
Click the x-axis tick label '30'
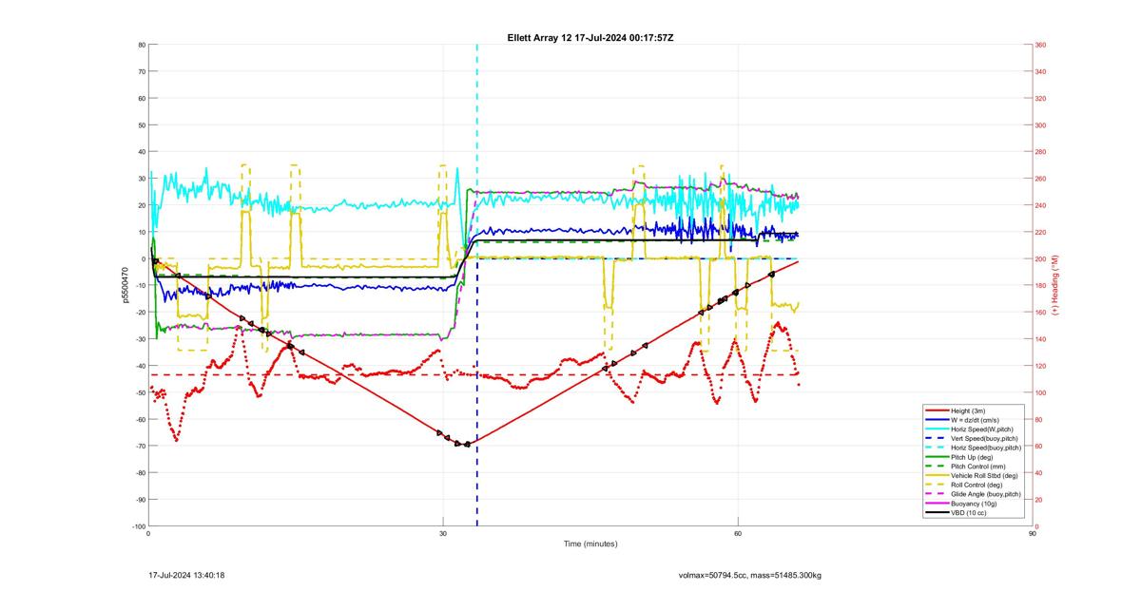[443, 534]
